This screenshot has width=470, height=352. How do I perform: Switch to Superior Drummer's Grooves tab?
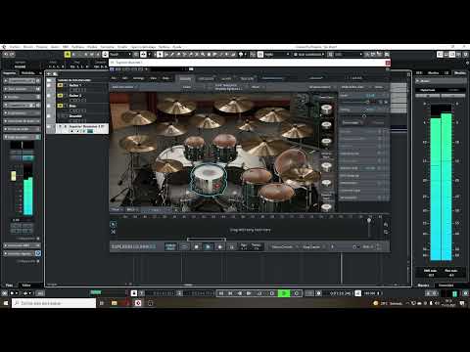pos(206,78)
